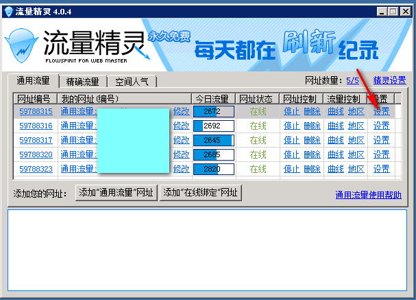The image size is (416, 300).
Task: Open 设置 for row 59788323
Action: coord(382,169)
